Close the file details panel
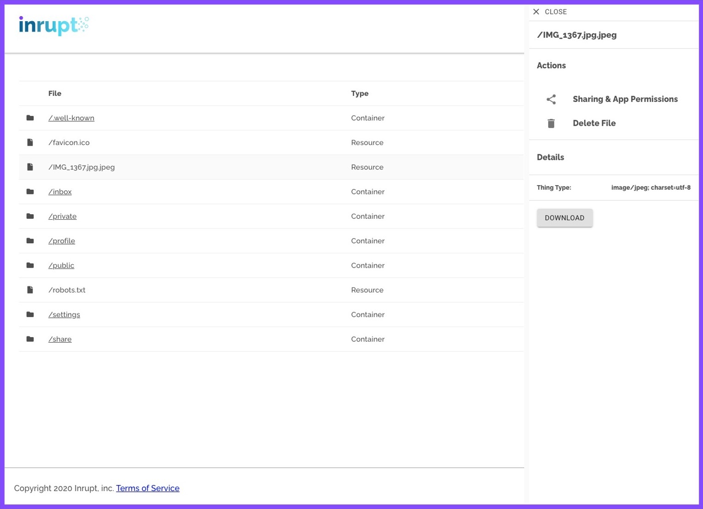 (550, 12)
